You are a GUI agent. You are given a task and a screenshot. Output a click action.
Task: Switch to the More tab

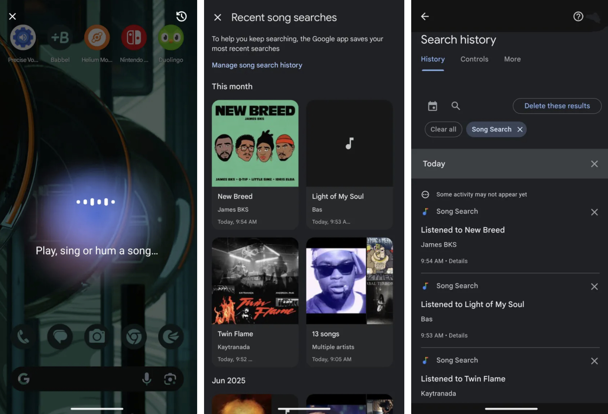(x=512, y=59)
